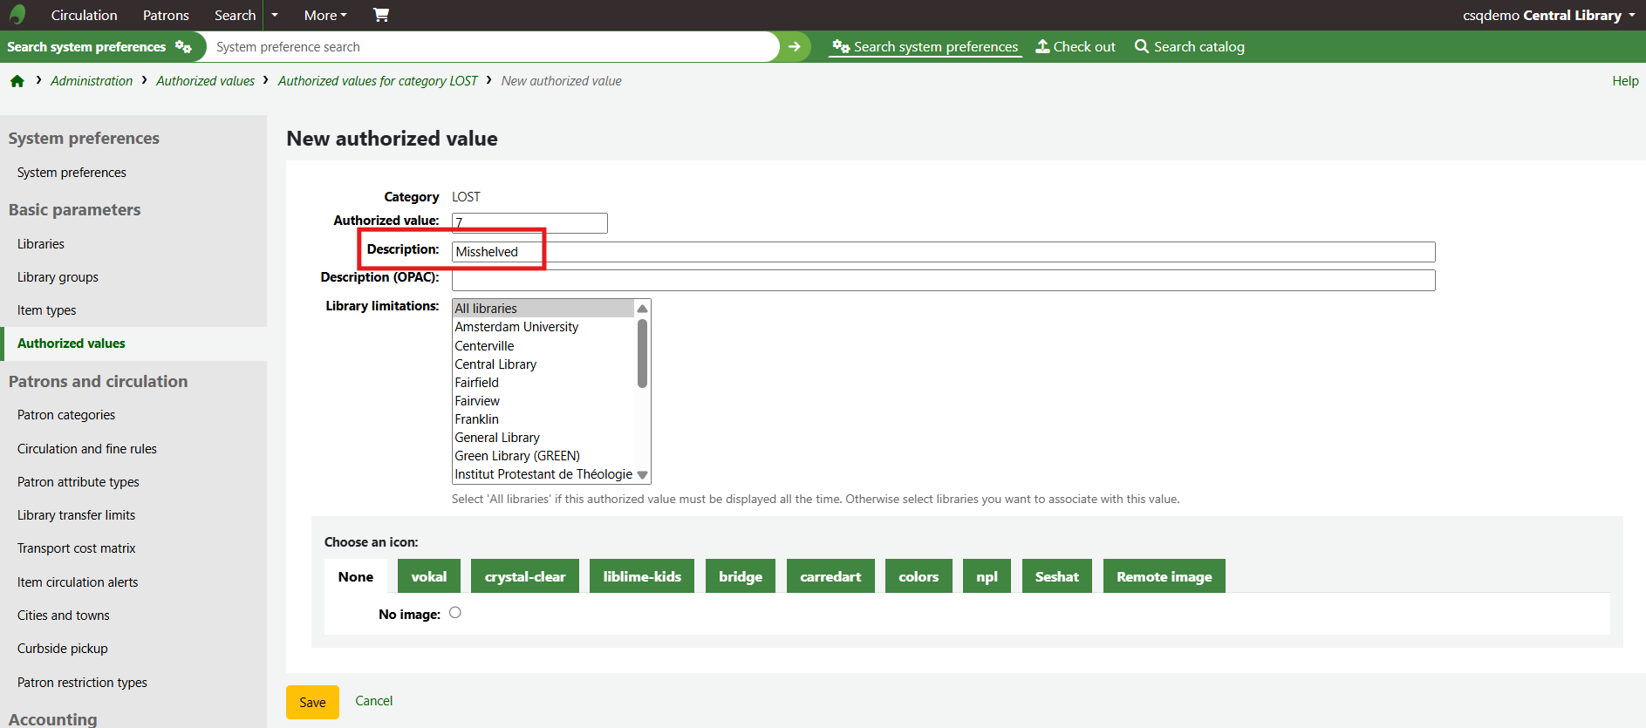This screenshot has width=1646, height=728.
Task: Click the Search catalog toolbar link
Action: pyautogui.click(x=1190, y=47)
